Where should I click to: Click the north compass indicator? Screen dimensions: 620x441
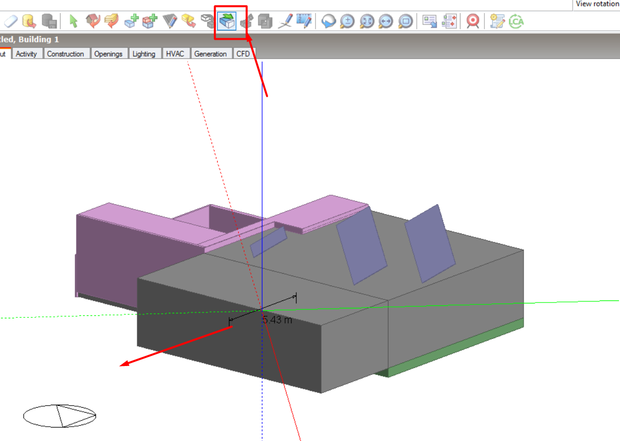tap(60, 416)
